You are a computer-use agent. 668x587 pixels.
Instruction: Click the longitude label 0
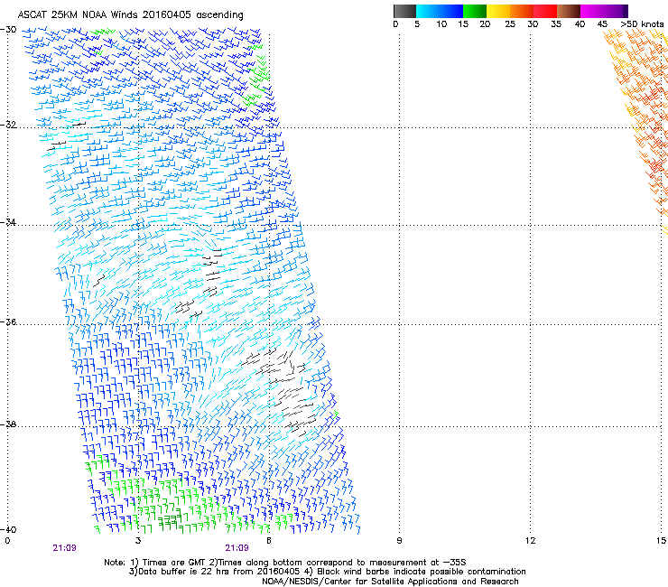point(7,541)
